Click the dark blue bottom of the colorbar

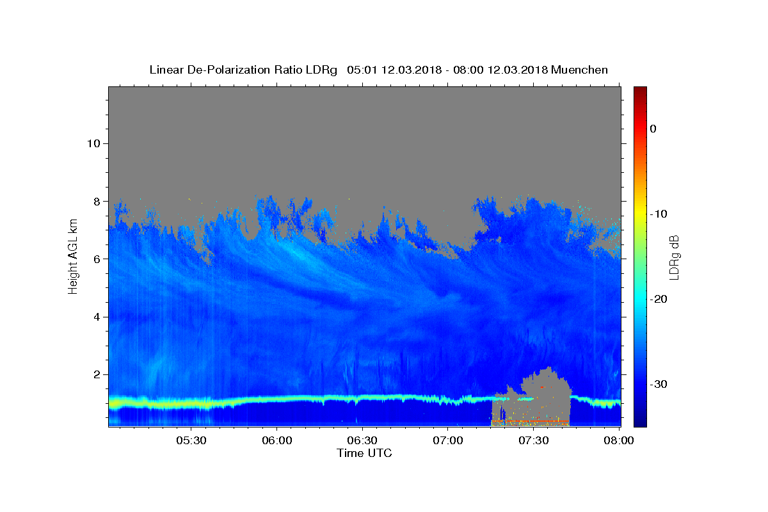click(x=640, y=419)
